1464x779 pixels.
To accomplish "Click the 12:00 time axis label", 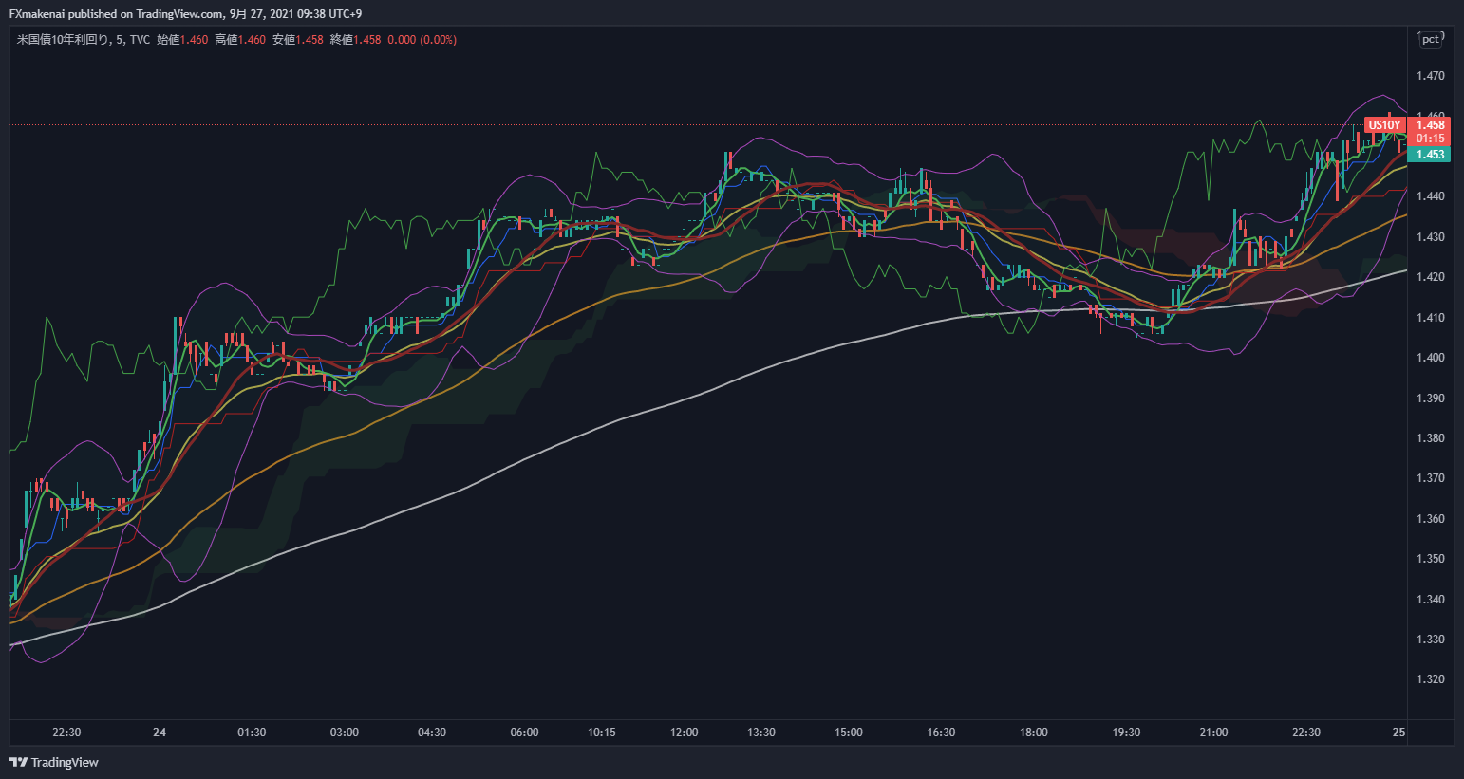I will pos(684,733).
